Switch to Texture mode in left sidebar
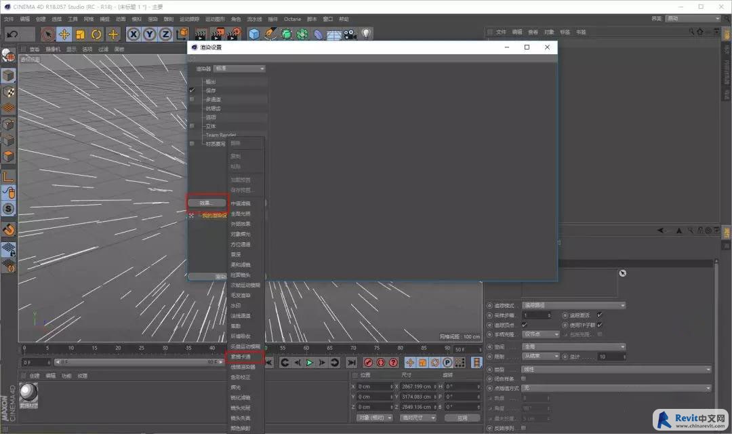The image size is (732, 434). [x=8, y=92]
